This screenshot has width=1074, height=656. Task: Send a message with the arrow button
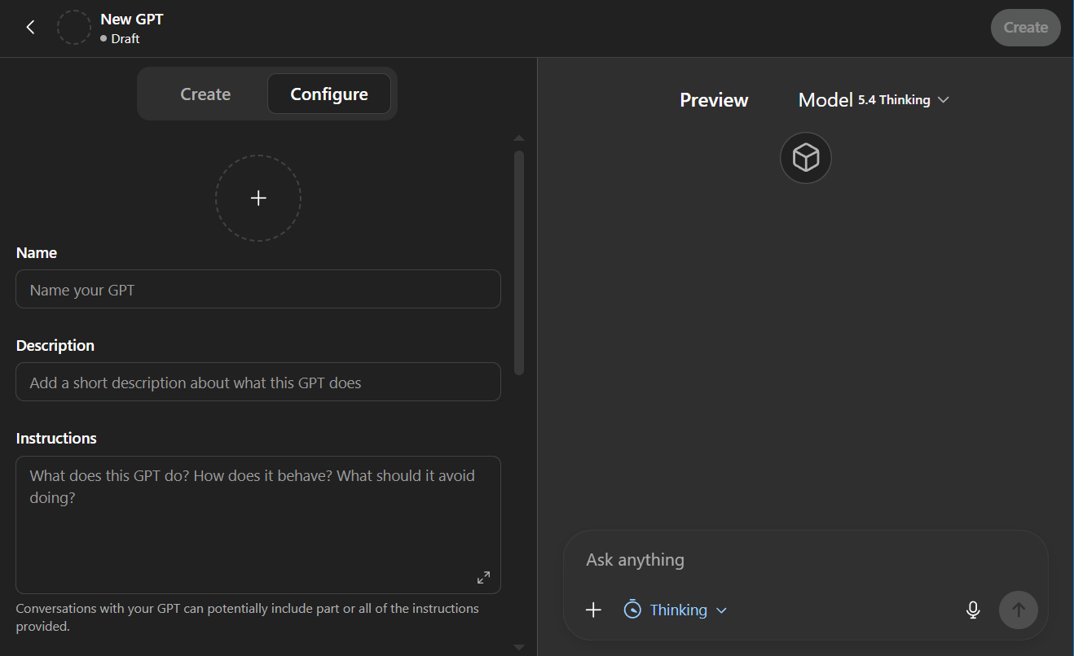(1018, 609)
